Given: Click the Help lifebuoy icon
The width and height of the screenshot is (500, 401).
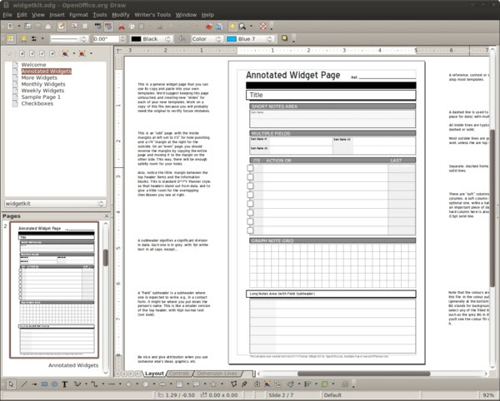Looking at the screenshot, I should click(x=263, y=27).
